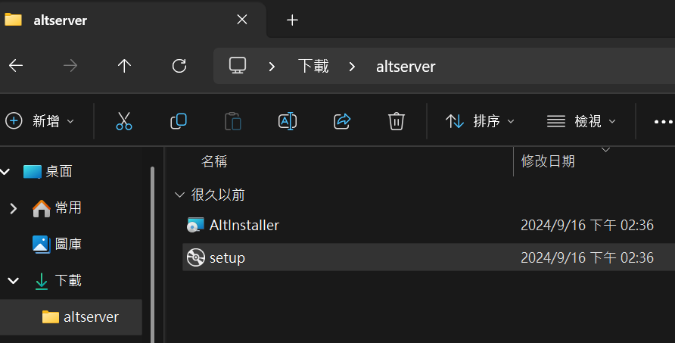Open the 排序 (Sort) dropdown menu

pyautogui.click(x=480, y=121)
